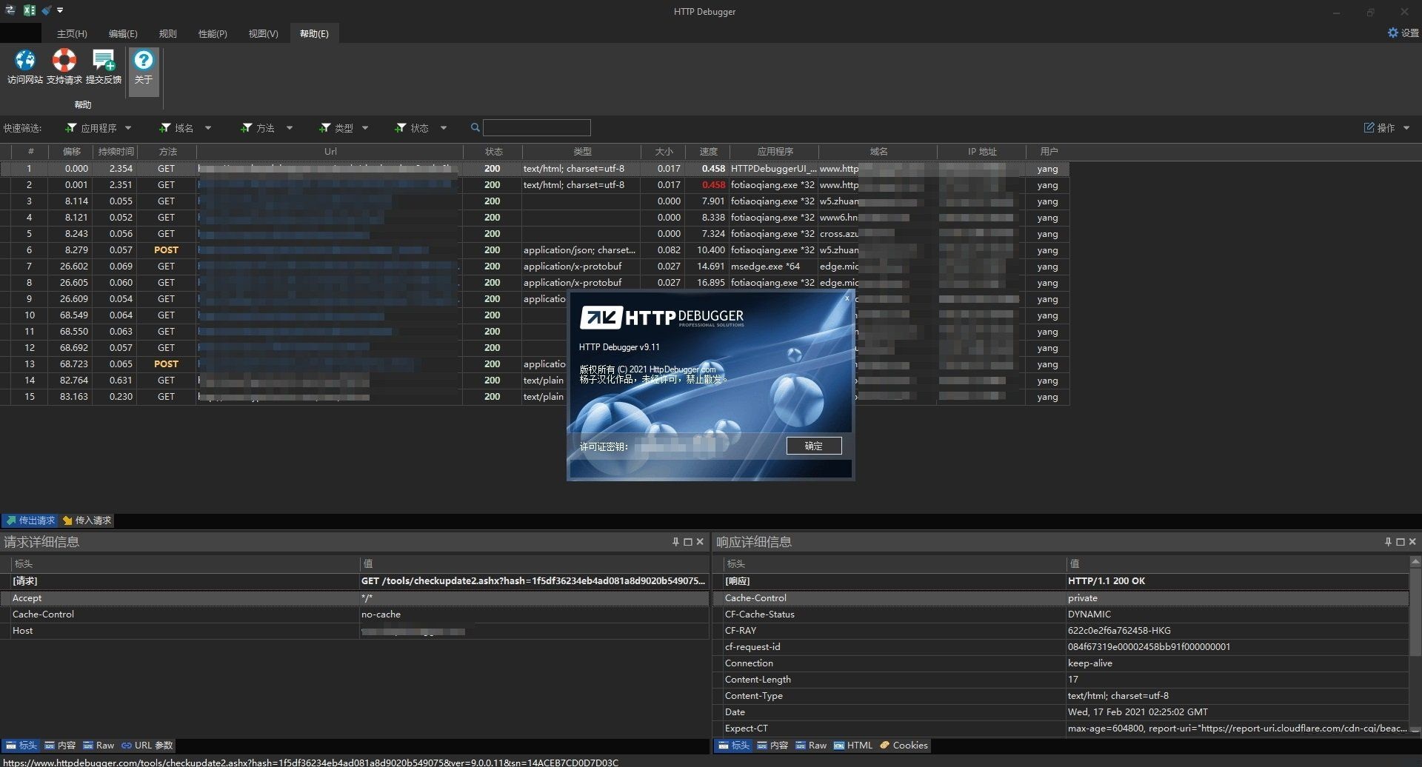Select the Content (内容) tab in response panel
Viewport: 1422px width, 767px height.
tap(772, 746)
